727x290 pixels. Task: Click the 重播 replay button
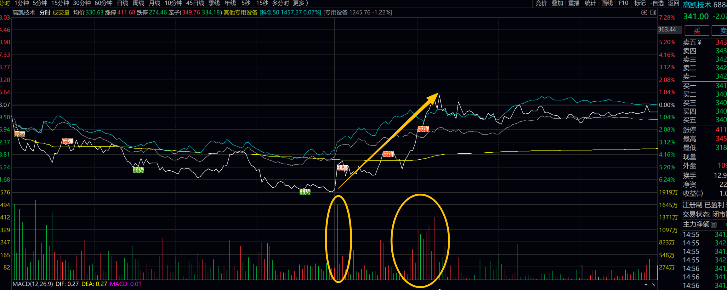pyautogui.click(x=574, y=3)
